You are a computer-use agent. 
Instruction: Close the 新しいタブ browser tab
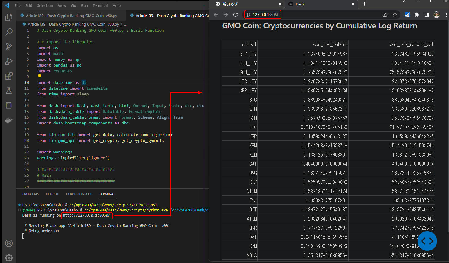[280, 4]
